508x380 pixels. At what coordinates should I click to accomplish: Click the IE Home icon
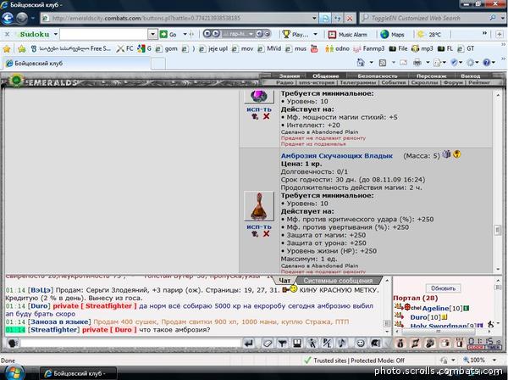361,63
